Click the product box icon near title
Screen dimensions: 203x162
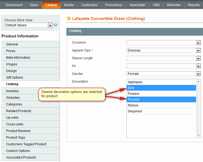(69, 19)
